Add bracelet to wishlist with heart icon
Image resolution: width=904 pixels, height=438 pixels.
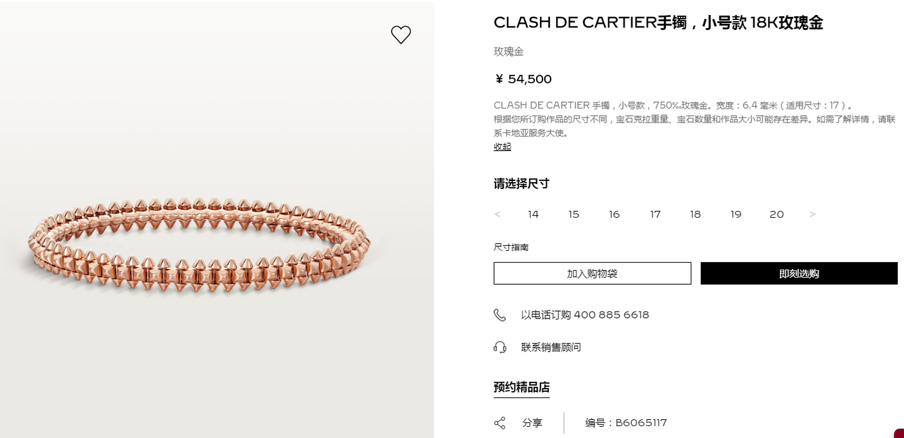pos(401,34)
